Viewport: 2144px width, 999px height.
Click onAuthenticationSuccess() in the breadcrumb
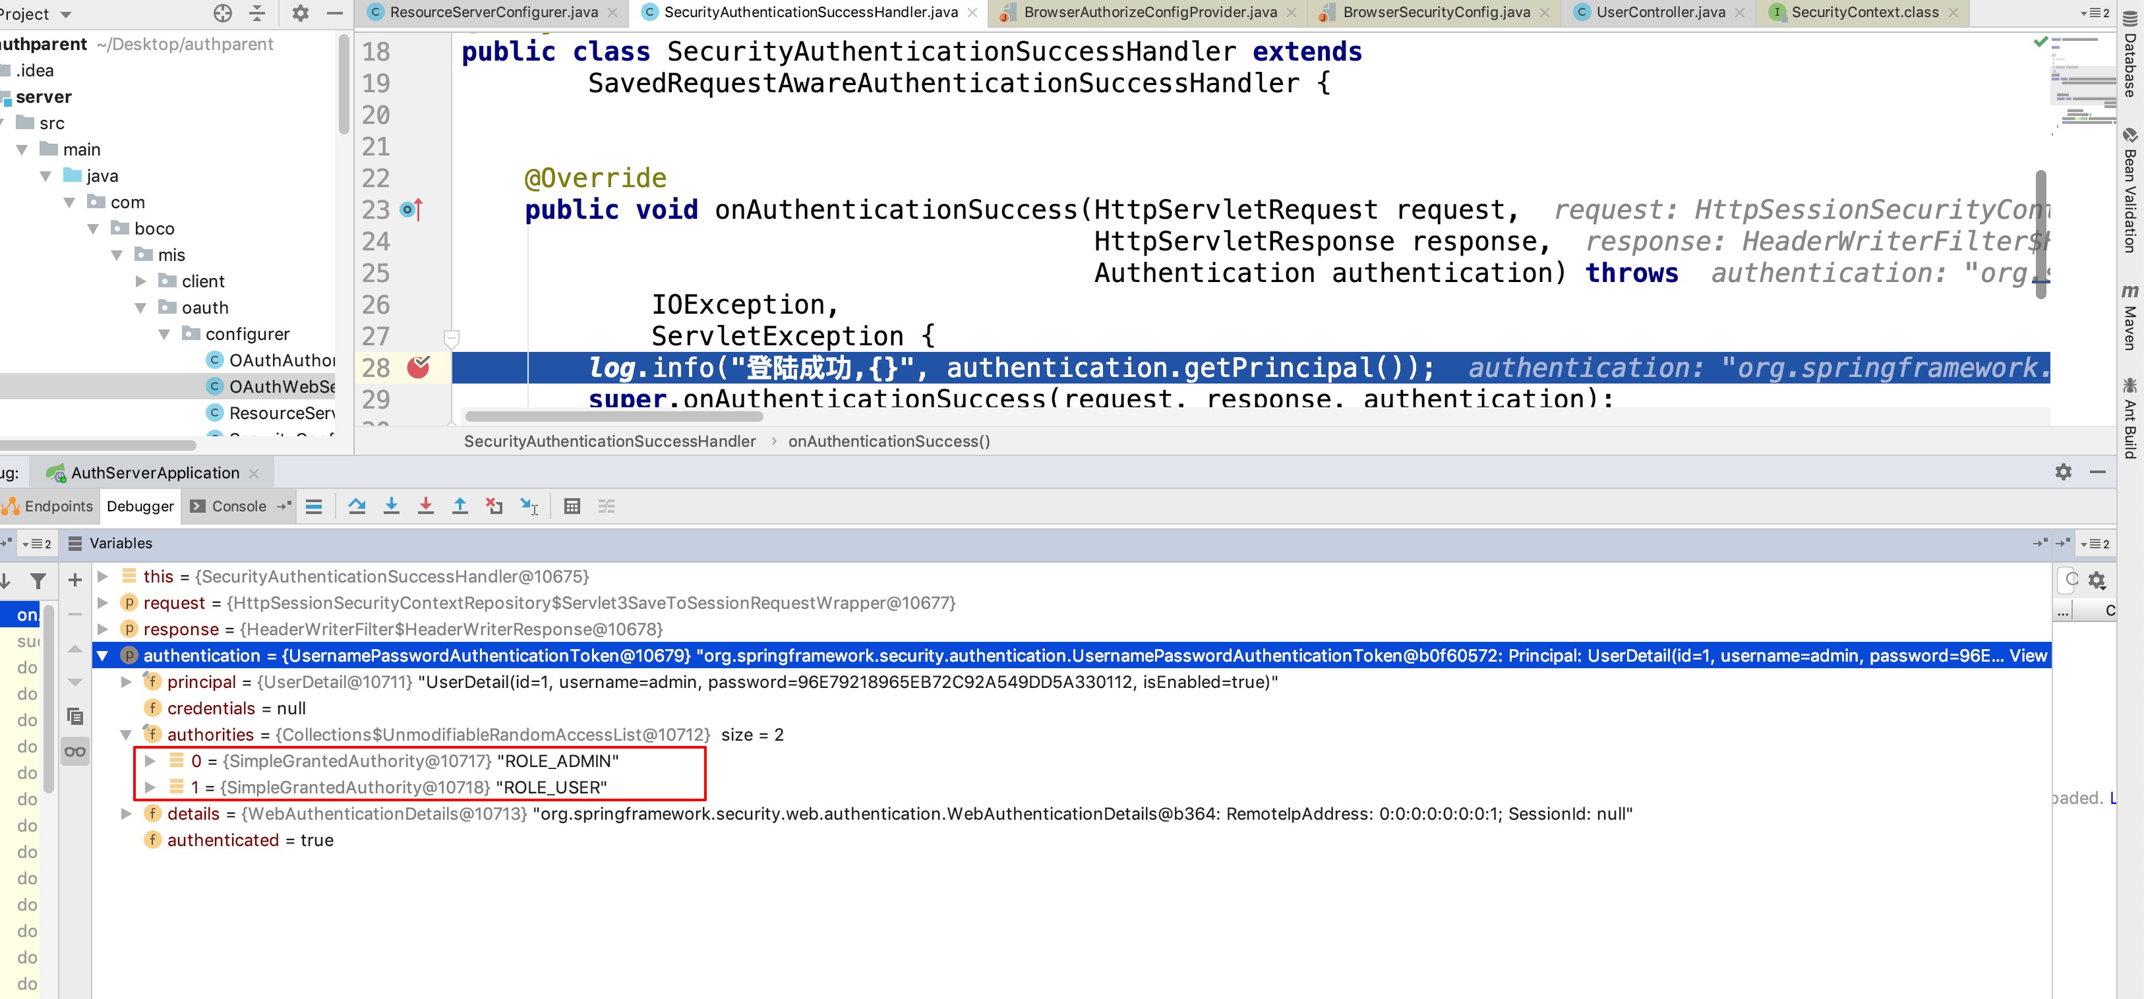pos(889,441)
